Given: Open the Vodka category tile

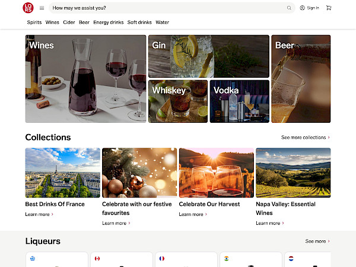Looking at the screenshot, I should pyautogui.click(x=239, y=101).
